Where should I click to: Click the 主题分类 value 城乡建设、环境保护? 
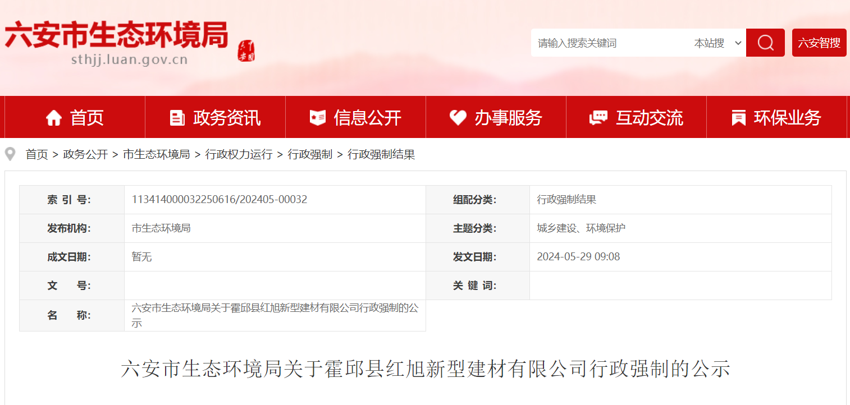click(581, 228)
